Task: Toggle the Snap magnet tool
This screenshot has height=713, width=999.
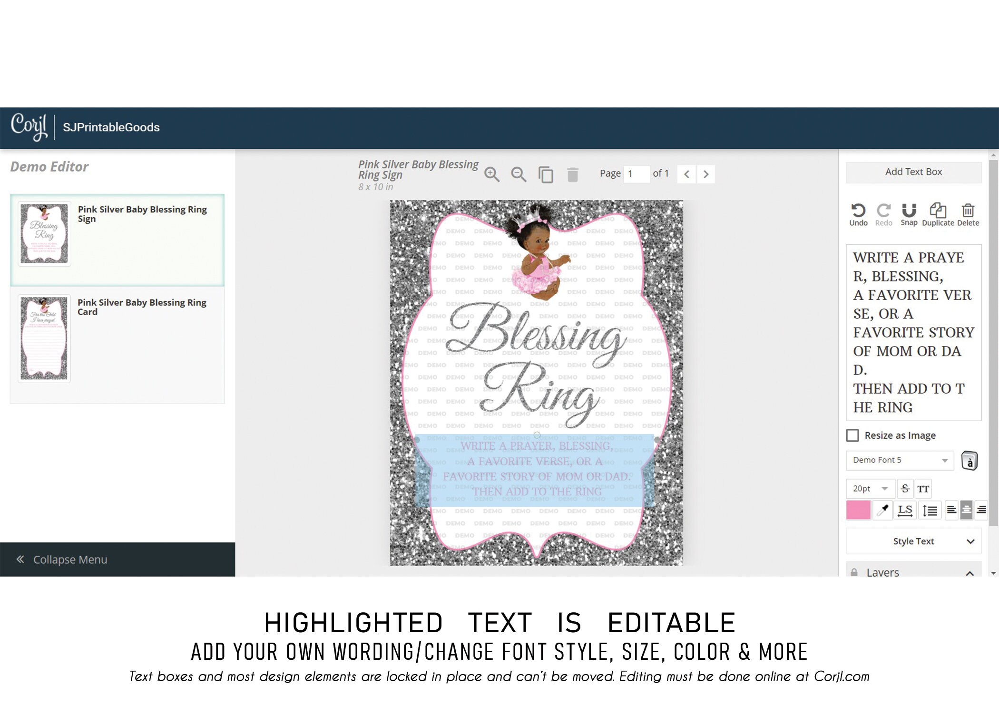Action: (909, 214)
